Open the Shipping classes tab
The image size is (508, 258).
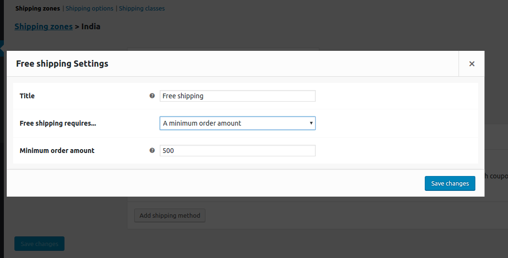pyautogui.click(x=141, y=9)
